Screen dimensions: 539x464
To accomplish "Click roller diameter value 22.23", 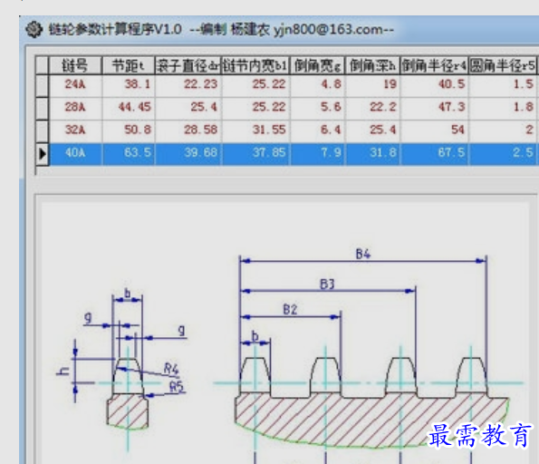I will tap(201, 84).
